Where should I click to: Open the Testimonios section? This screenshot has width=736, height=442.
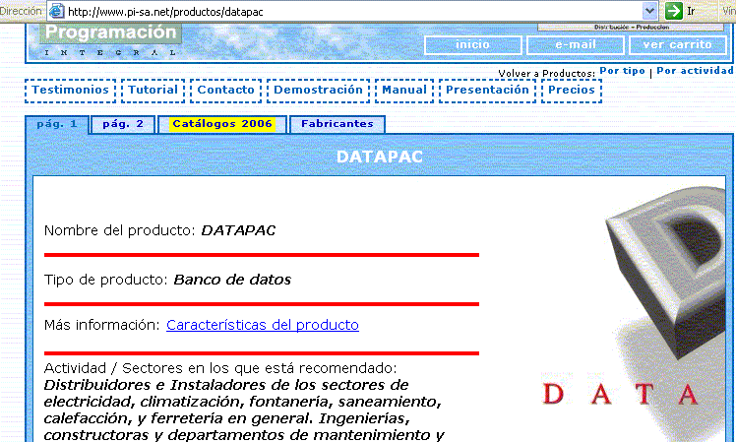click(71, 91)
